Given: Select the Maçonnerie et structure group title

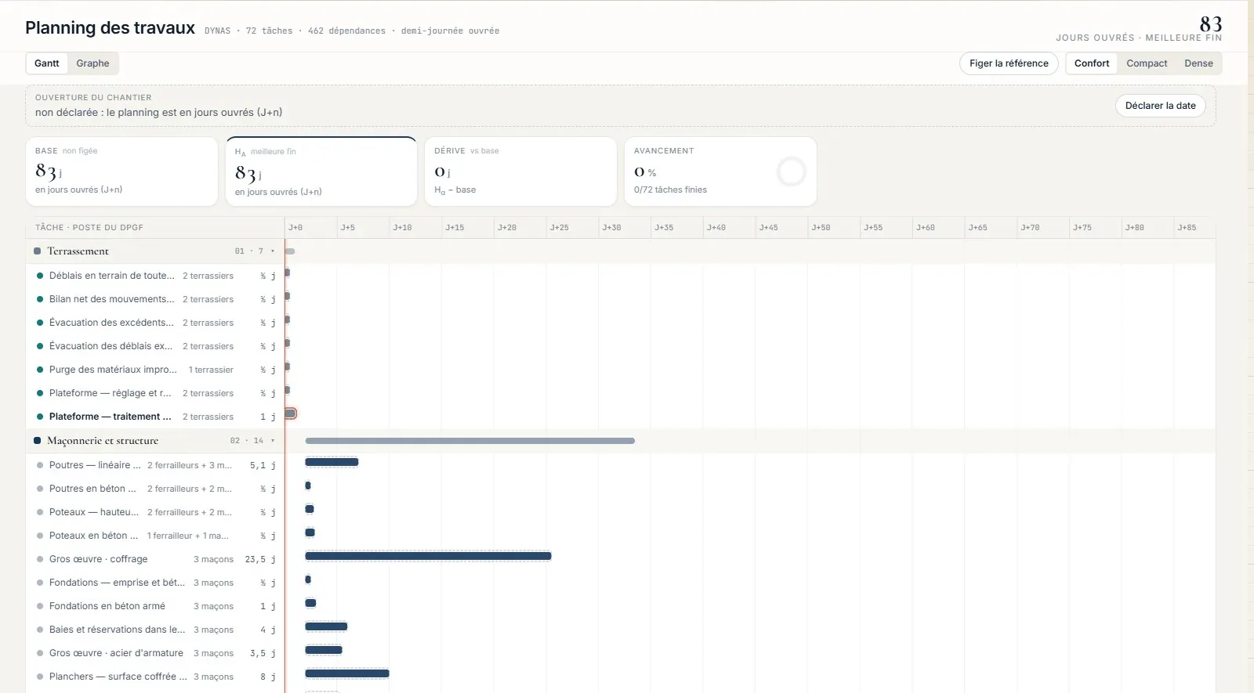Looking at the screenshot, I should coord(103,441).
